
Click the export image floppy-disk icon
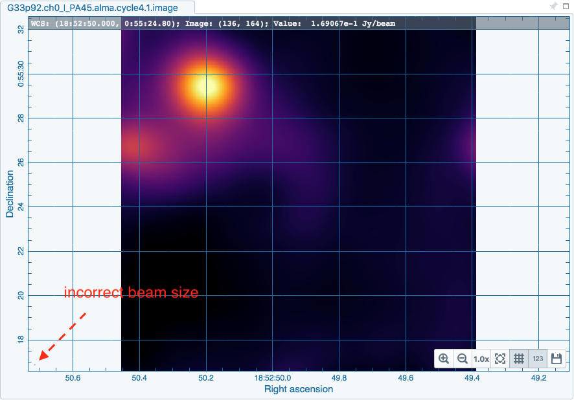pos(555,359)
